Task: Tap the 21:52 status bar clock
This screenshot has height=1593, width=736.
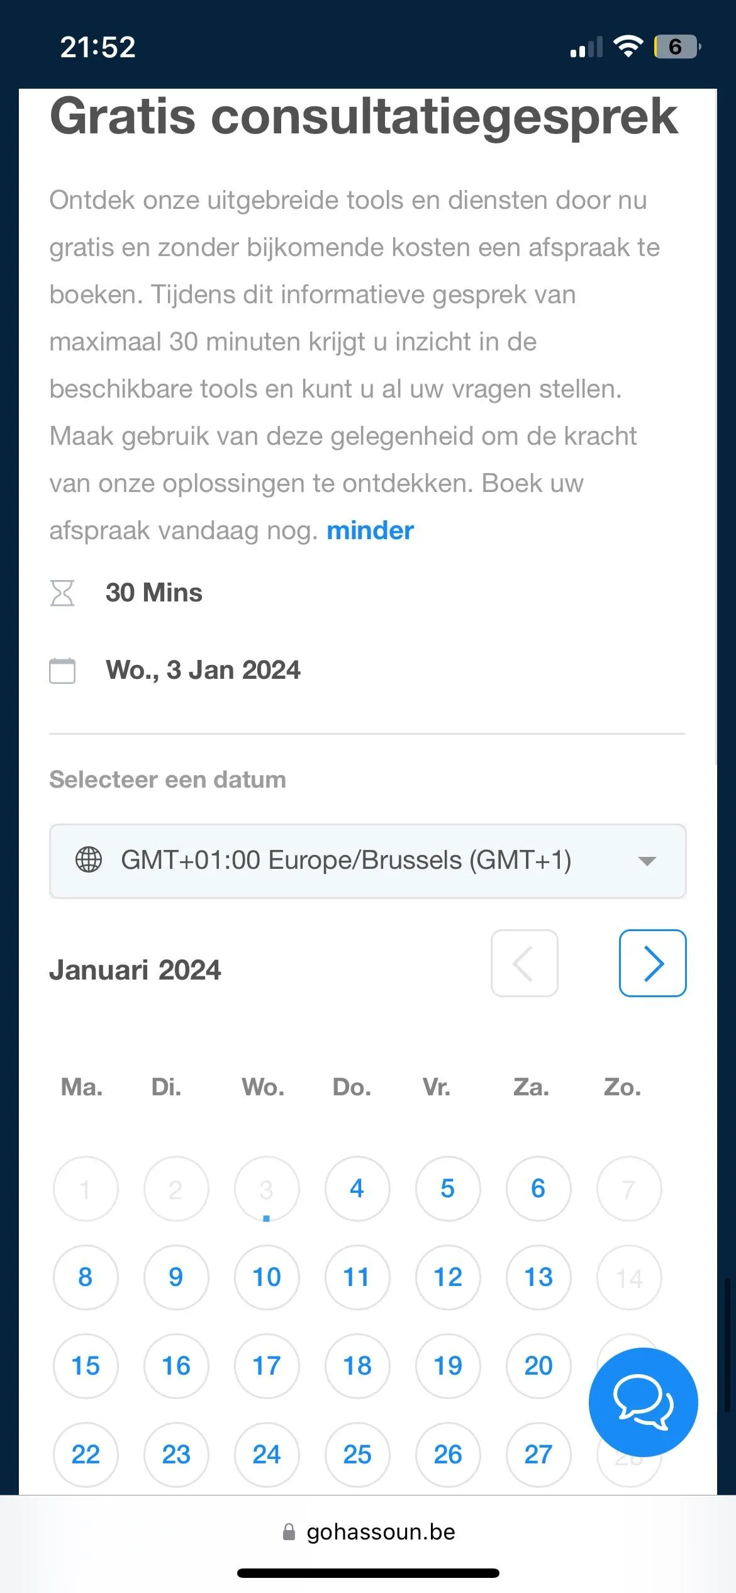Action: click(98, 47)
